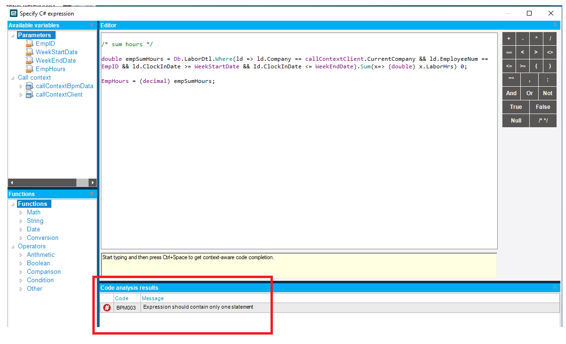Pin the Available variables panel

[91, 25]
